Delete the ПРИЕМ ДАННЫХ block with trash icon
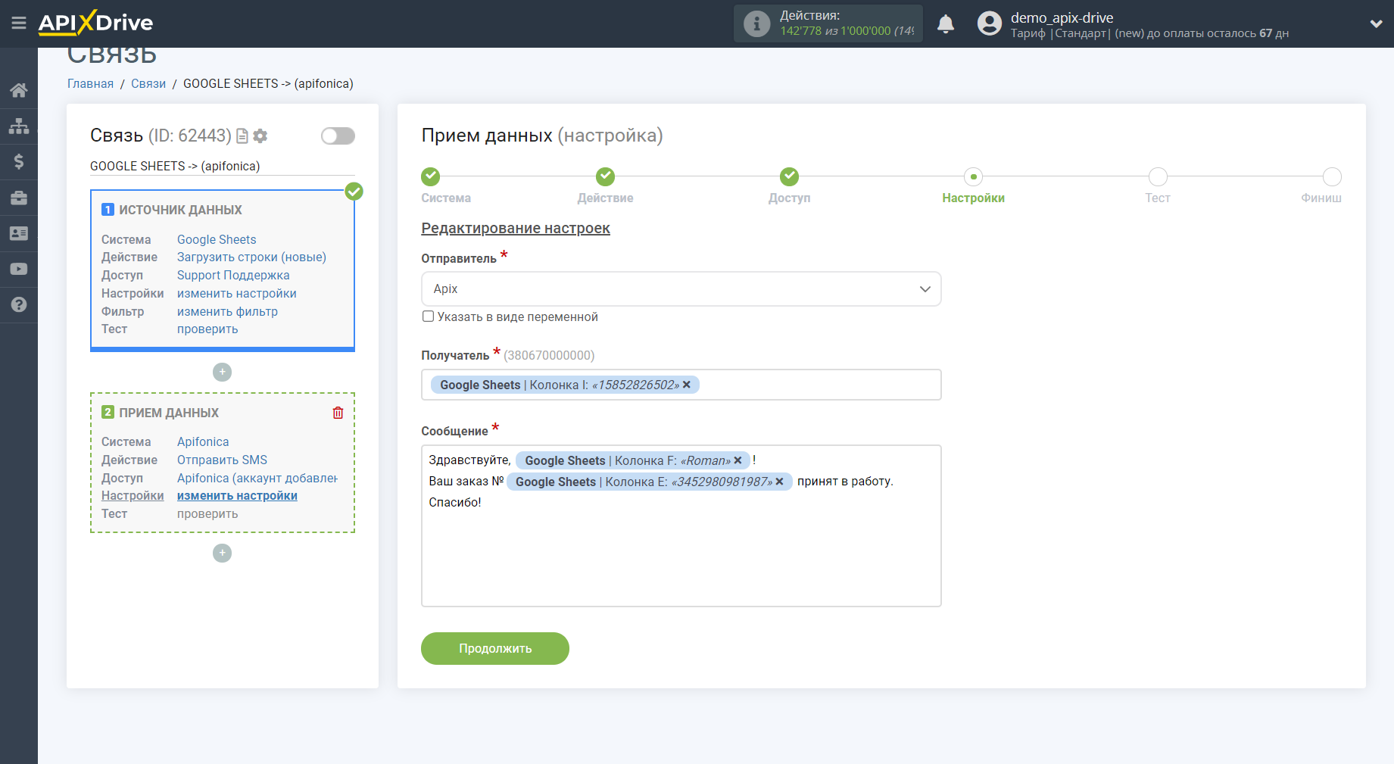Image resolution: width=1394 pixels, height=764 pixels. (x=338, y=413)
